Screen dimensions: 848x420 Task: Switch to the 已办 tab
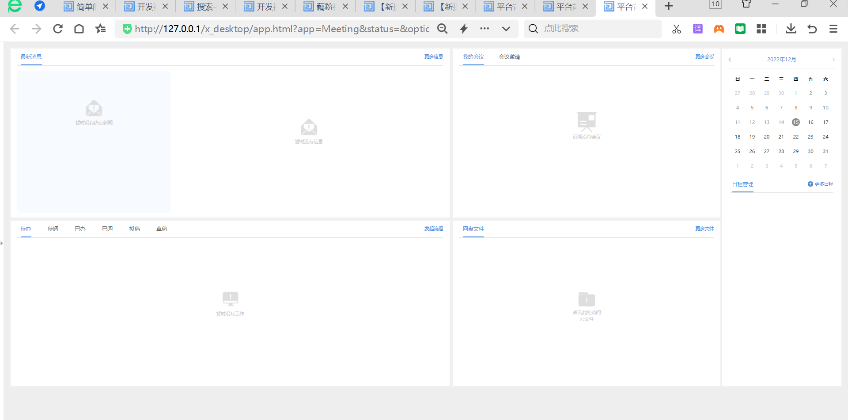(x=80, y=229)
